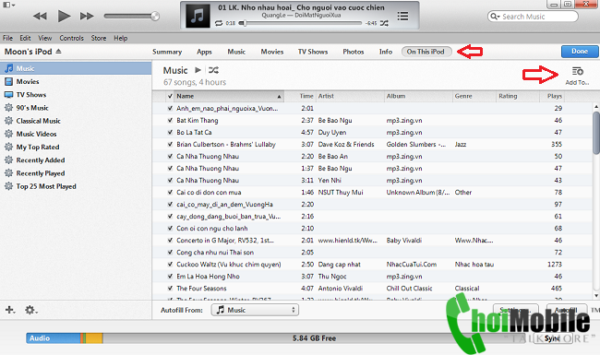
Task: Open the search magnifier options dropdown
Action: point(495,17)
